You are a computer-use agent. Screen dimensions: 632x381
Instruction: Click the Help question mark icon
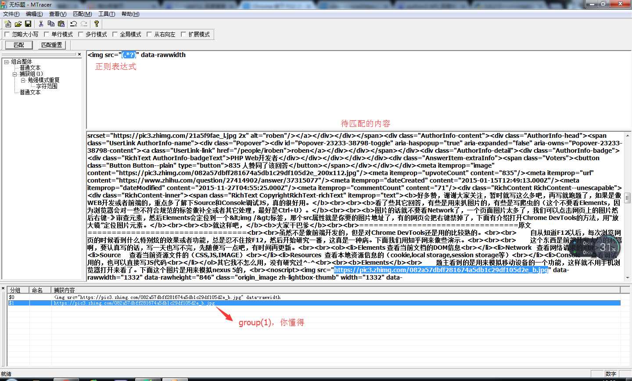coord(97,24)
